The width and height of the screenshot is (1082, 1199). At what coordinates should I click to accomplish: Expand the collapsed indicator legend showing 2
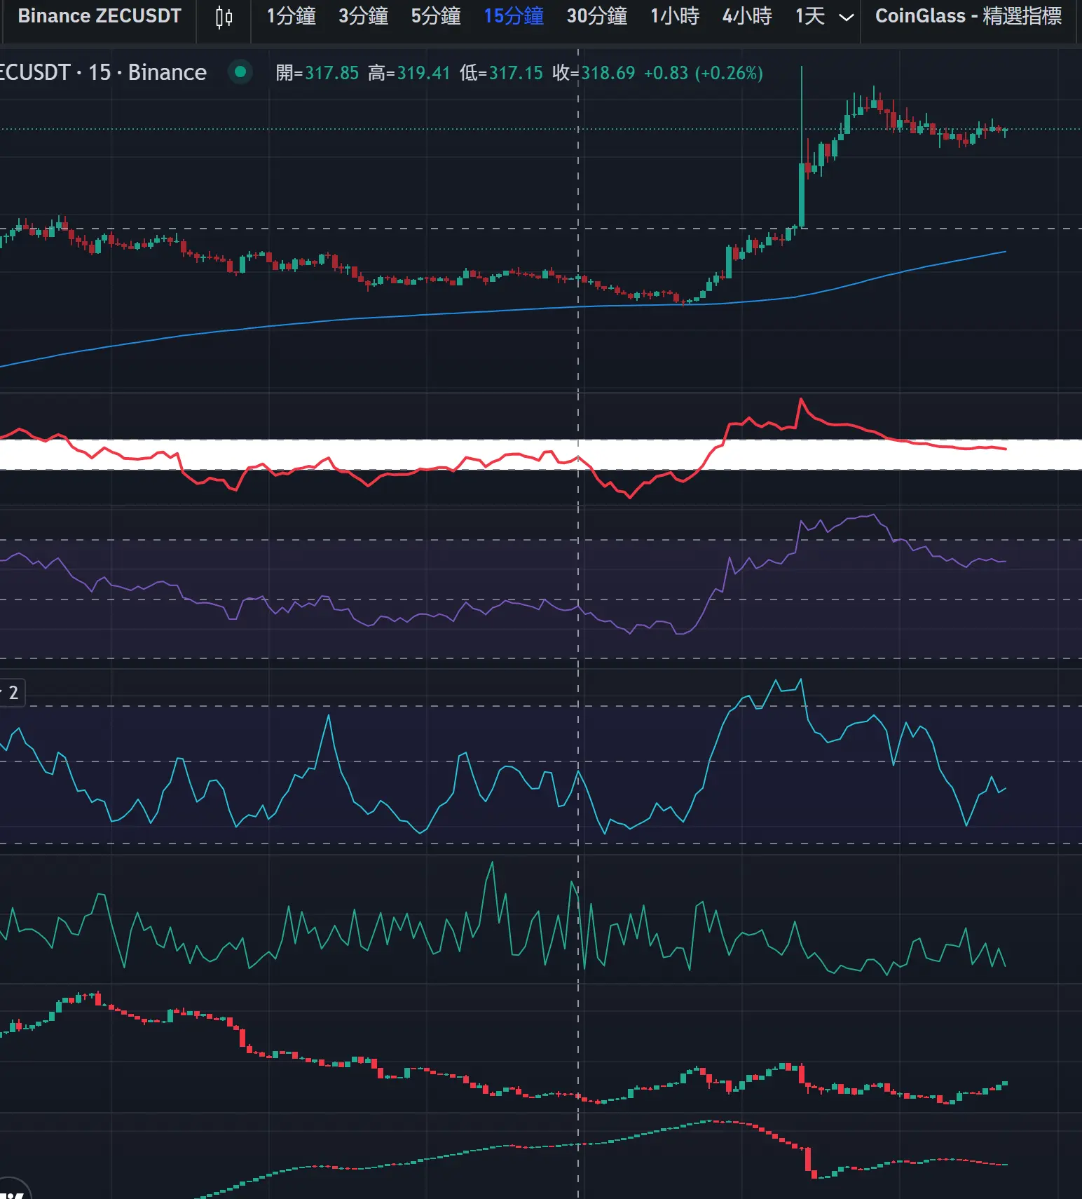coord(12,693)
